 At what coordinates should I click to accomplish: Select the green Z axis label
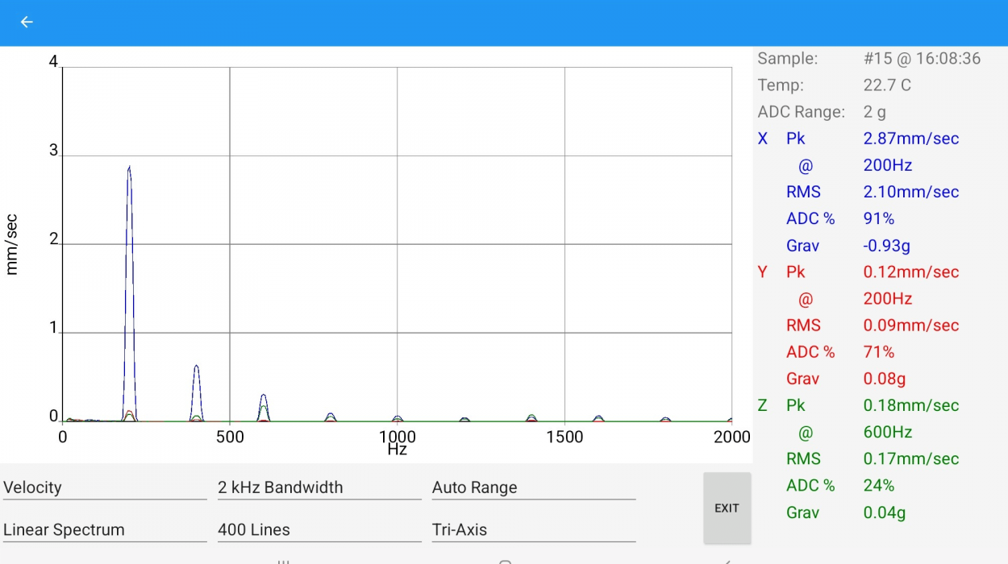763,405
